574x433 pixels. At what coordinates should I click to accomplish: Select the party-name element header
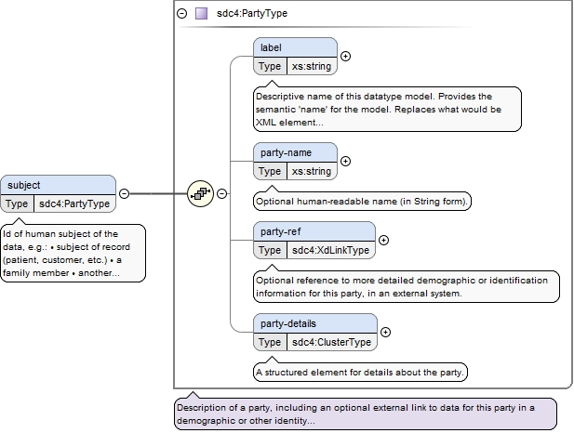[x=295, y=152]
